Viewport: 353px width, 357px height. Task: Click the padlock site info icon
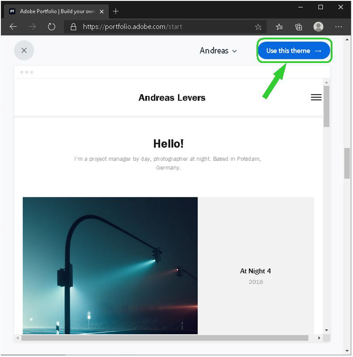coord(73,27)
